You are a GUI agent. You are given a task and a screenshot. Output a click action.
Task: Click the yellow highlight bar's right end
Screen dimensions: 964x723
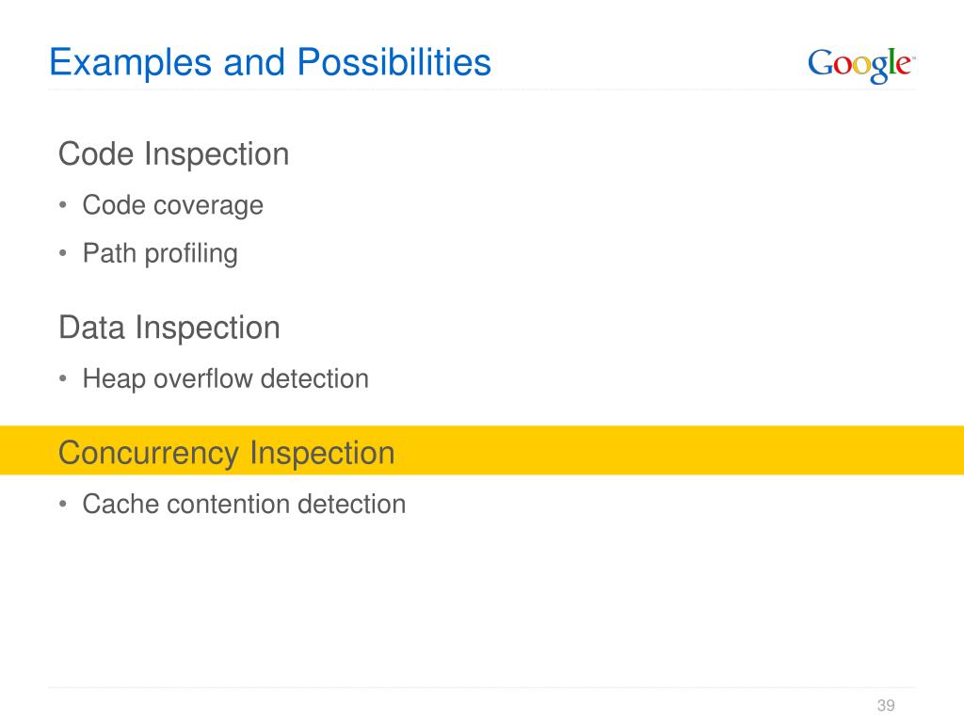point(947,450)
